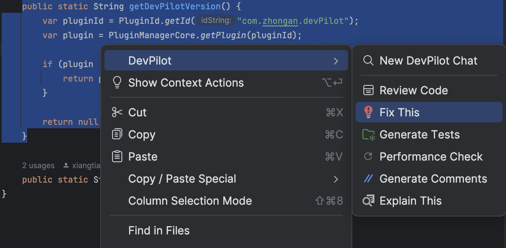Click the New DevPilot Chat magnifier icon

368,61
